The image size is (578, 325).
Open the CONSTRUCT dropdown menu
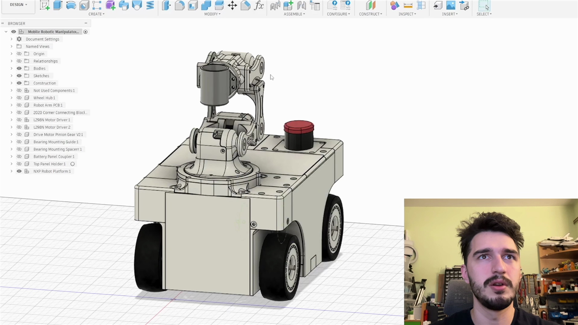pos(371,14)
